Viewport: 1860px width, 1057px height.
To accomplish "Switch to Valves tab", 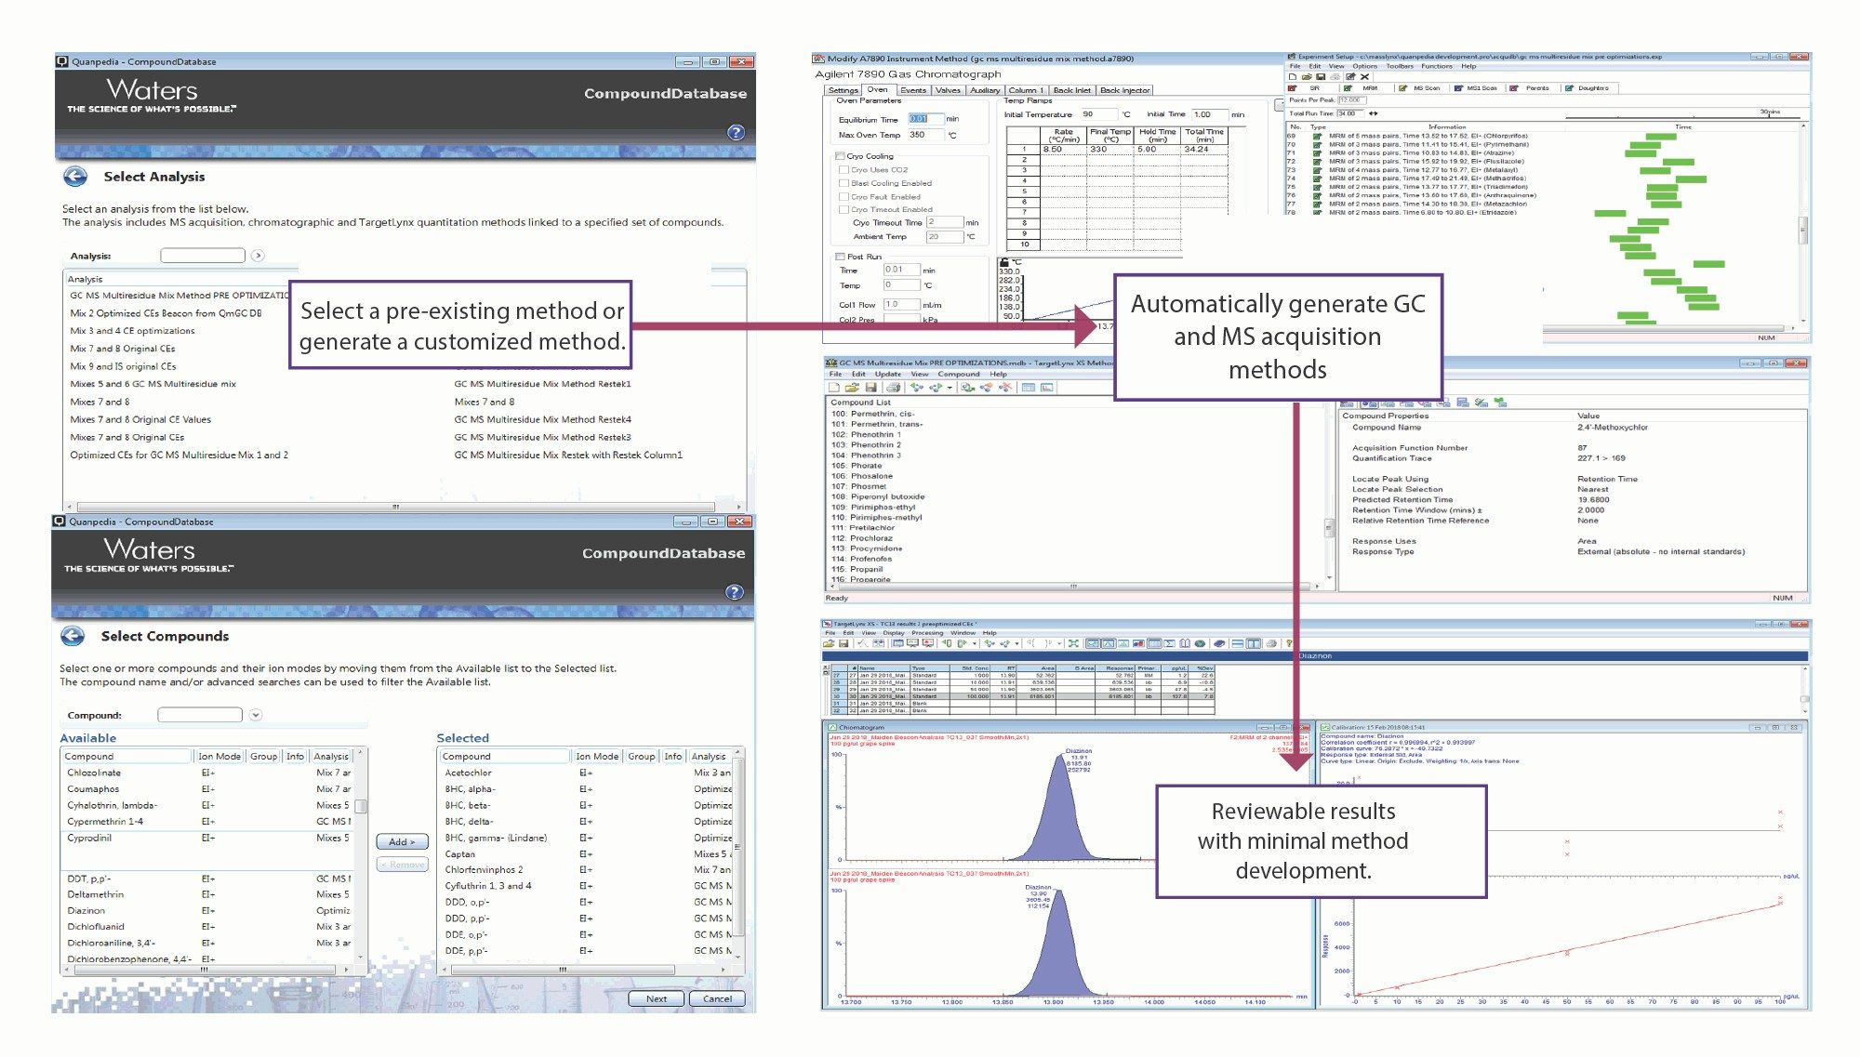I will [948, 90].
